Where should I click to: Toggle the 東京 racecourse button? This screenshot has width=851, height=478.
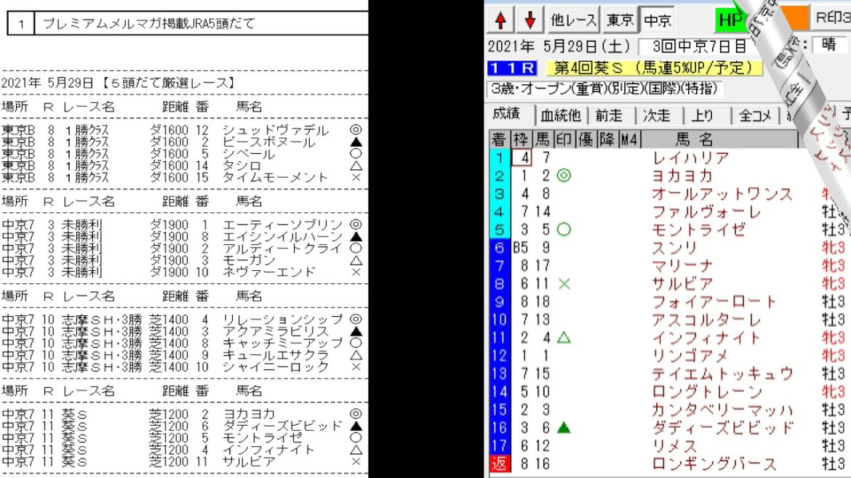pyautogui.click(x=622, y=20)
